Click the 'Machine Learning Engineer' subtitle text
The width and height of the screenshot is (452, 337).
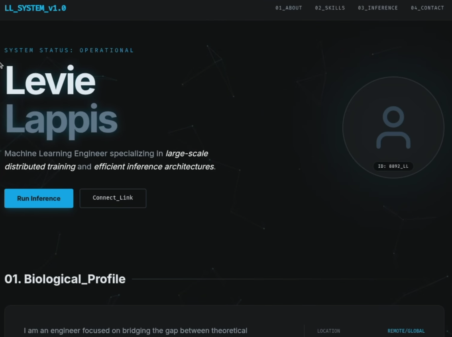coord(56,153)
